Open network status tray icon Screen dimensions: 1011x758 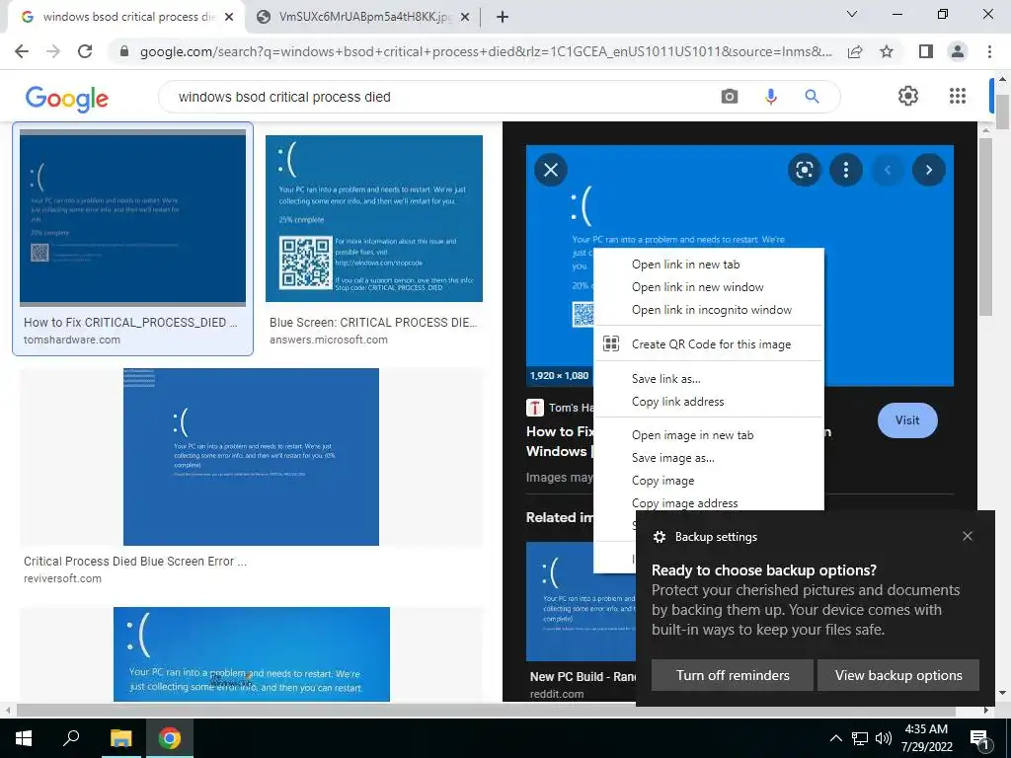click(860, 738)
